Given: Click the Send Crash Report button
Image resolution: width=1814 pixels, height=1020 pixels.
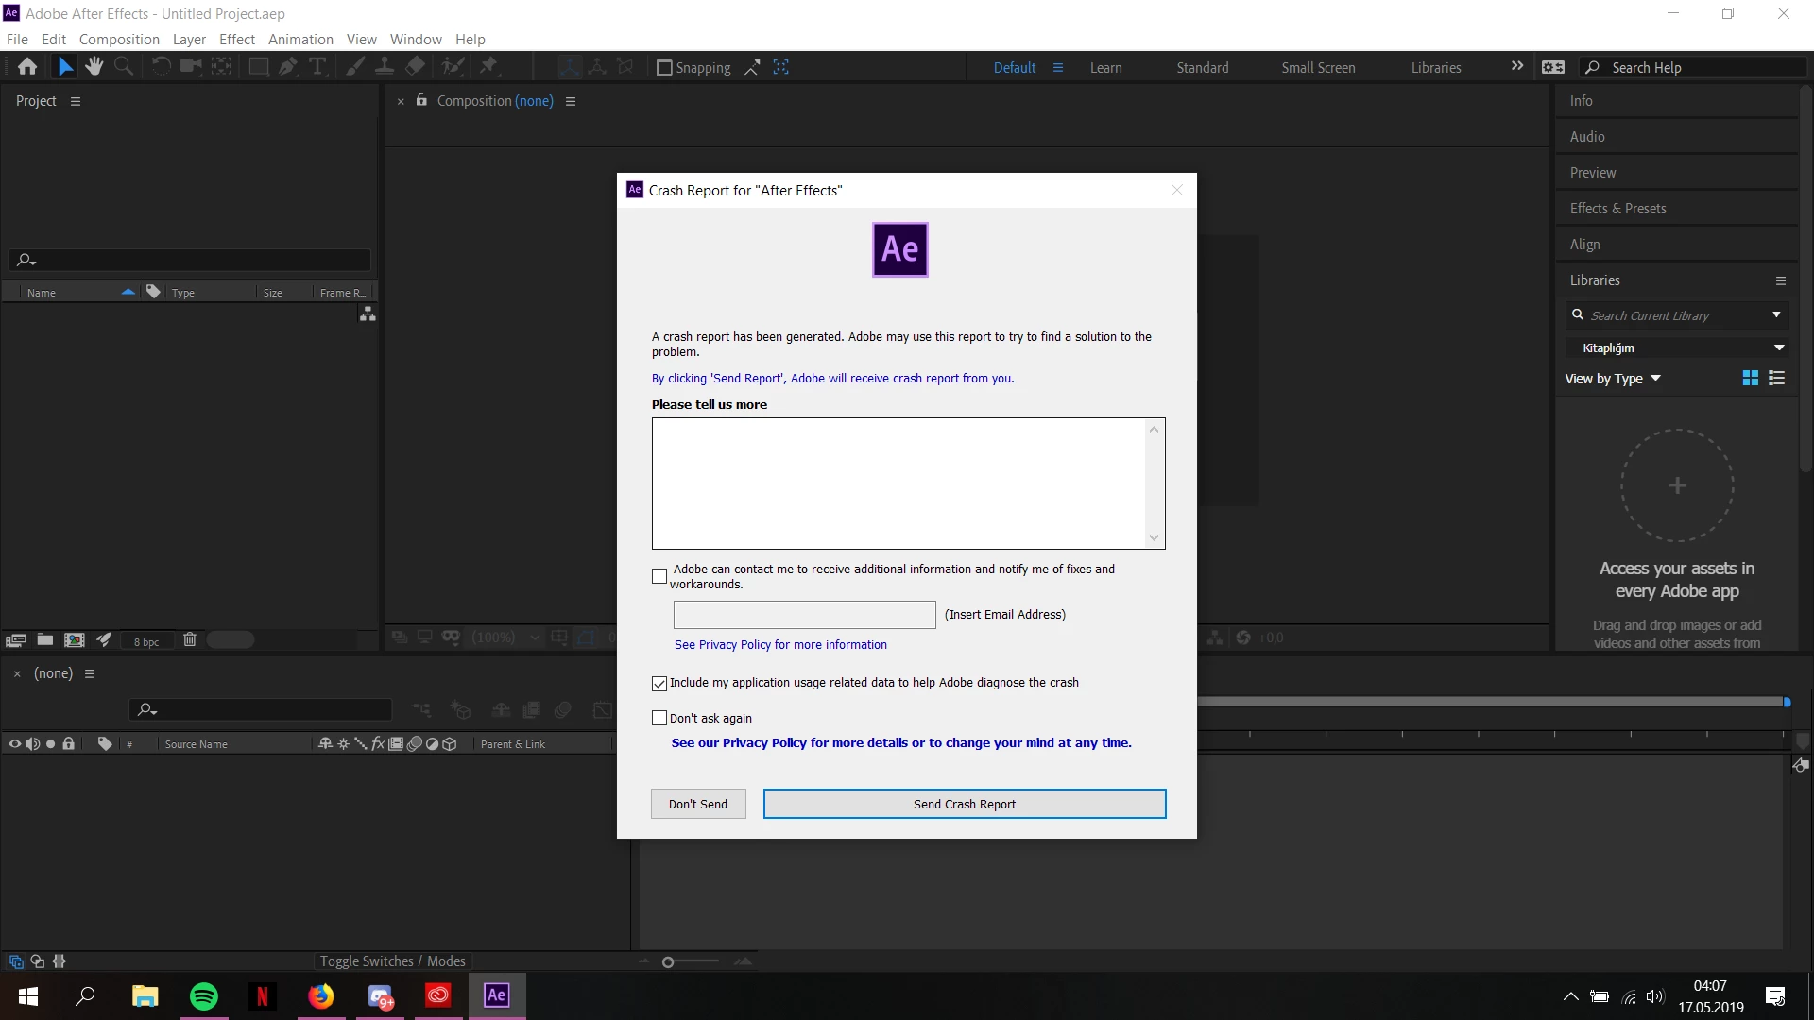Looking at the screenshot, I should 964,804.
